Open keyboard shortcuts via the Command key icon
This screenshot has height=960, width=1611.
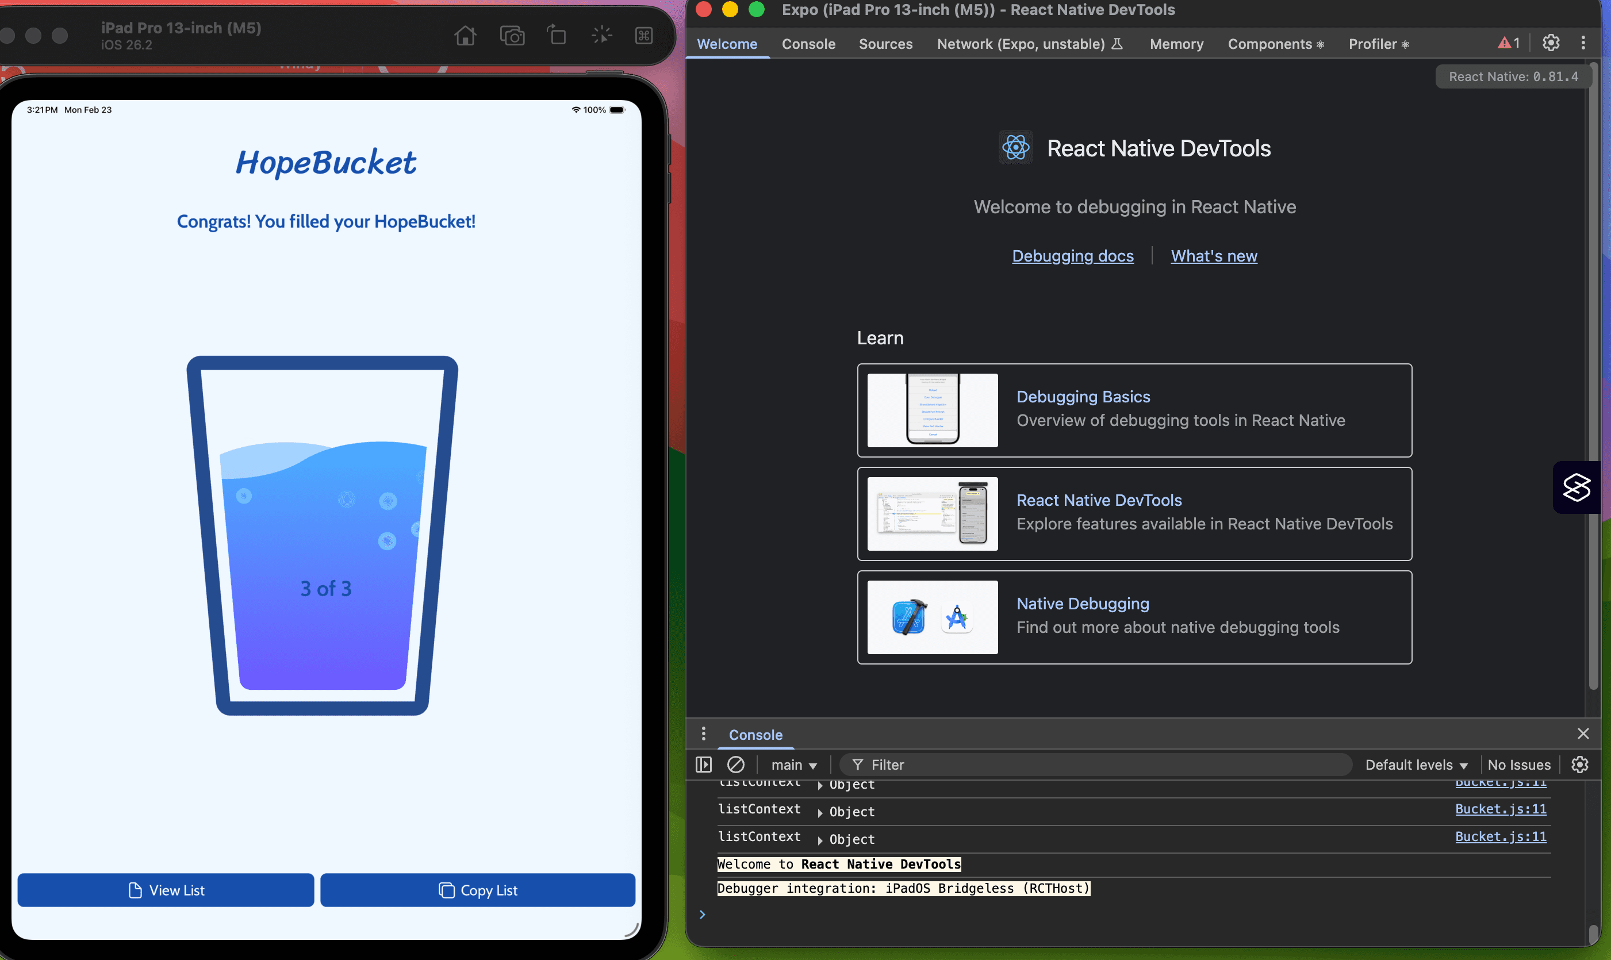644,36
